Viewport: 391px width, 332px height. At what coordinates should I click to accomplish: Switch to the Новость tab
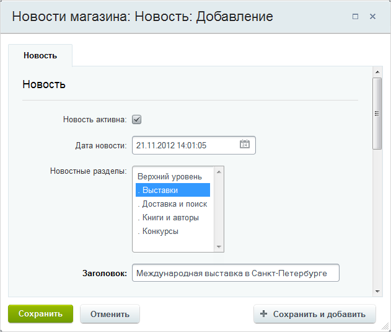tap(40, 55)
